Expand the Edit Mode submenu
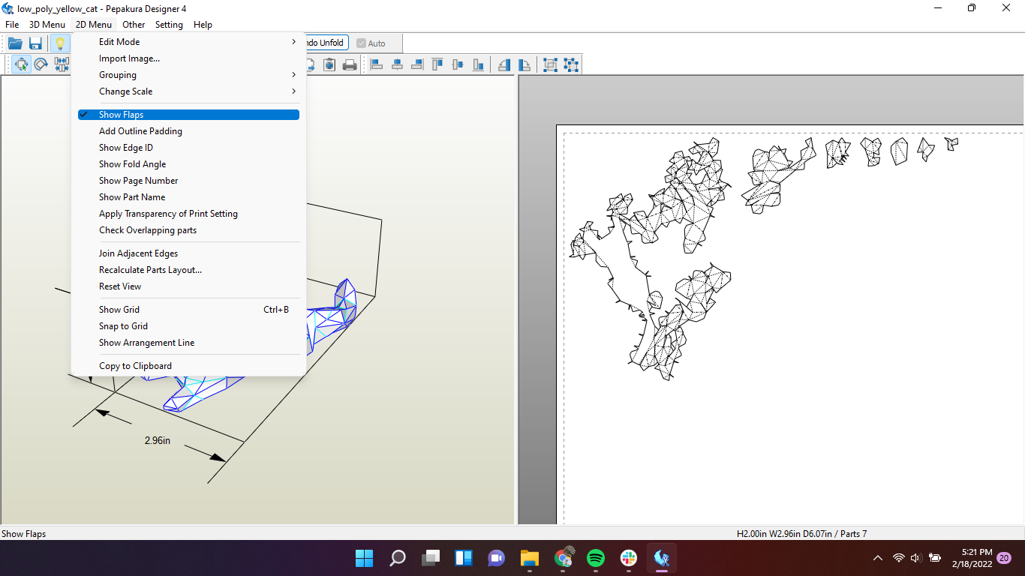Viewport: 1025px width, 576px height. [x=118, y=41]
